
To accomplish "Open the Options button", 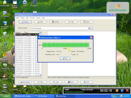I will [x=56, y=22].
